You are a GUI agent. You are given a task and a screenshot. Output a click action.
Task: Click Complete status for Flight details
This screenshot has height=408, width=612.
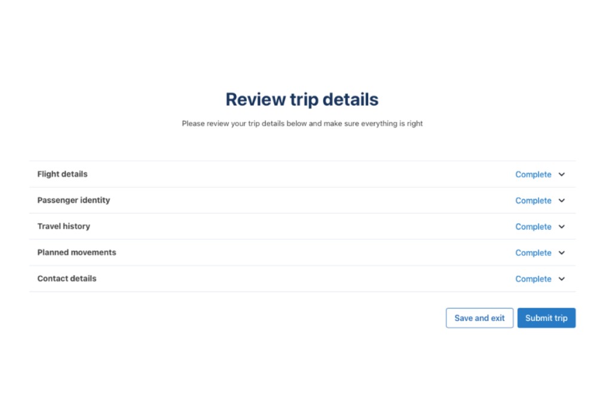[x=533, y=174]
